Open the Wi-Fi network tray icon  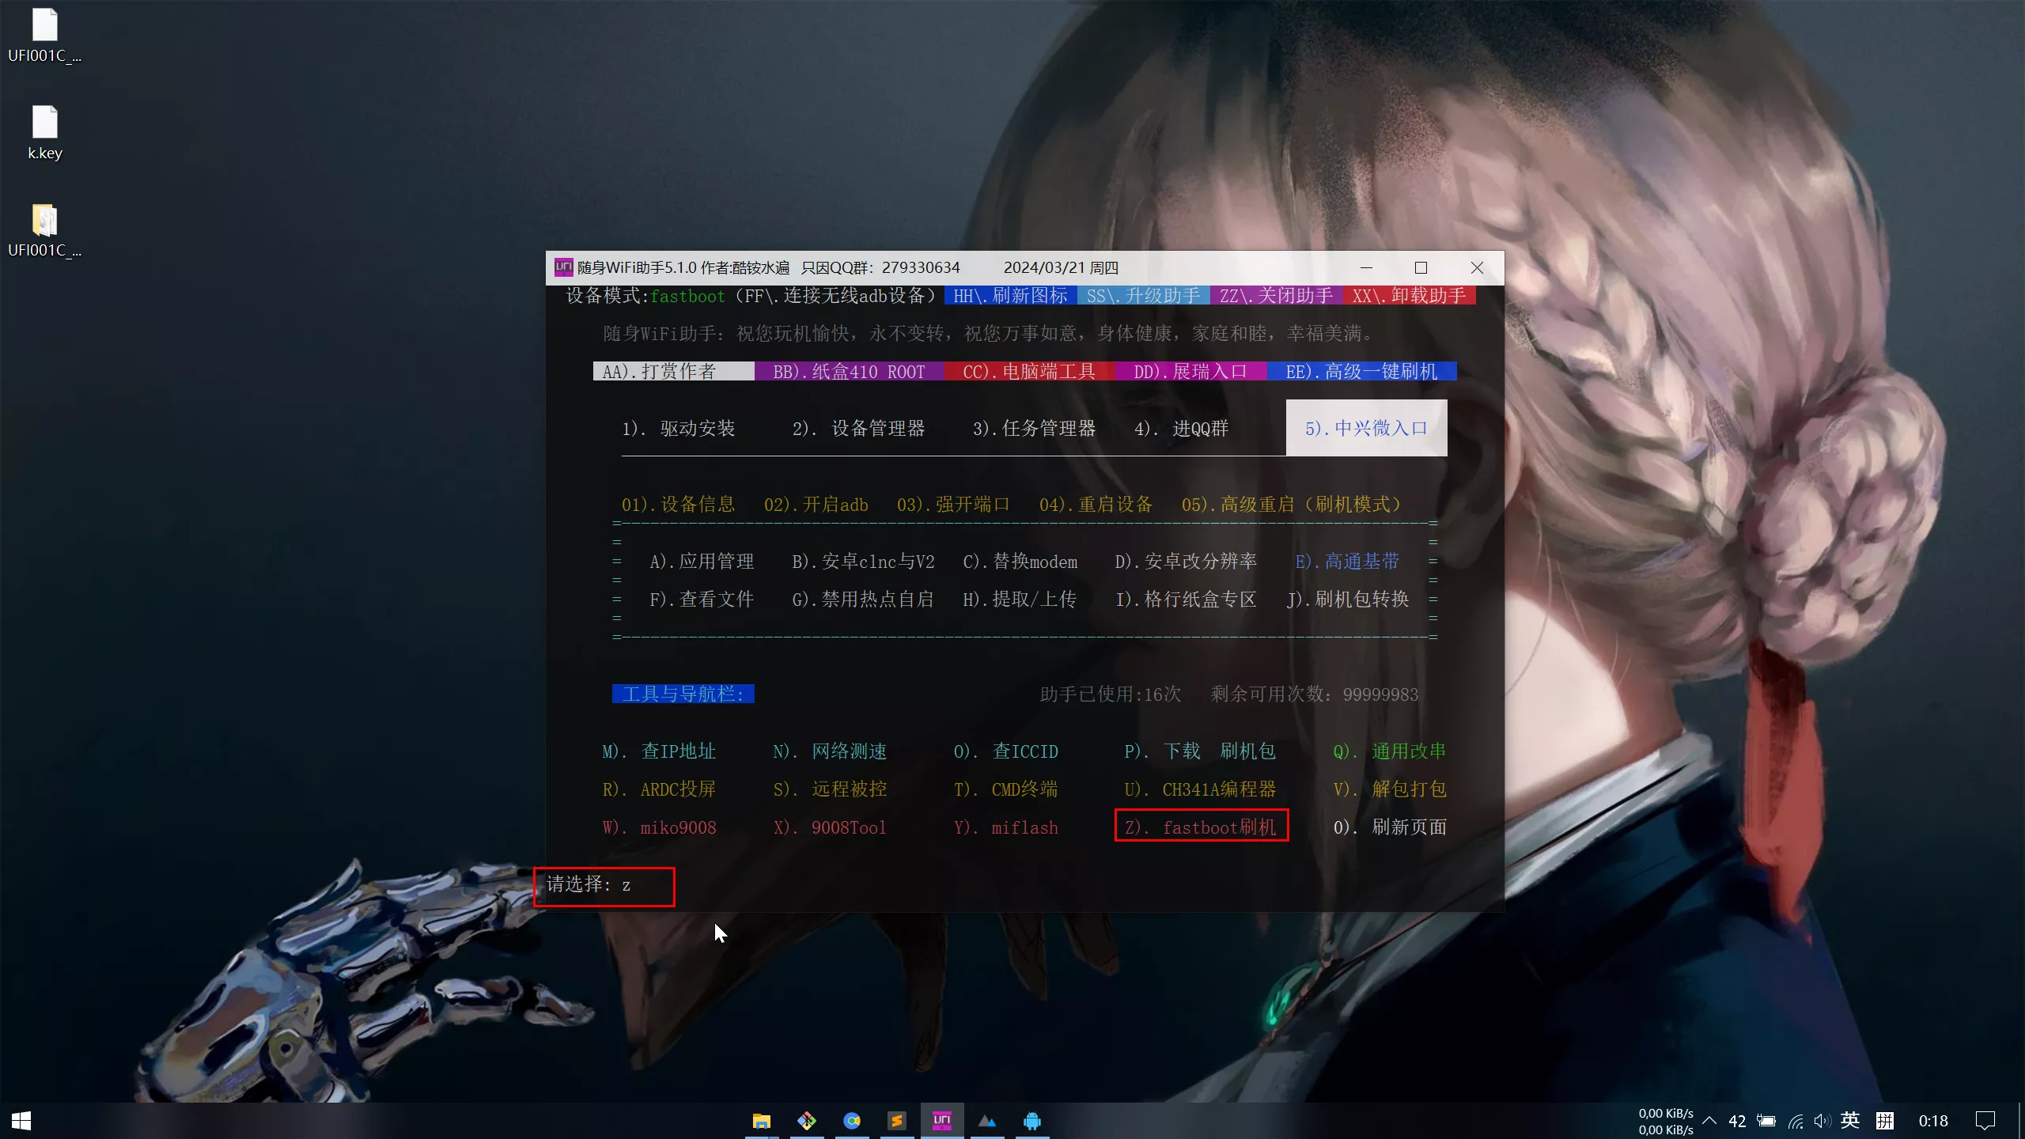point(1796,1121)
